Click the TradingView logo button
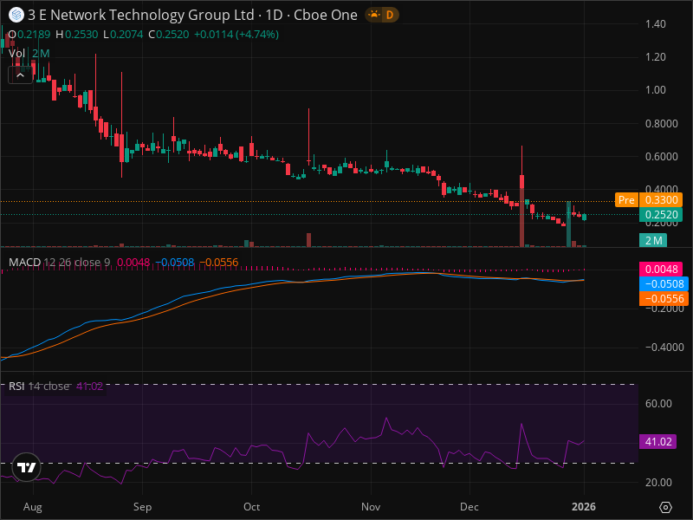The image size is (693, 520). (26, 467)
